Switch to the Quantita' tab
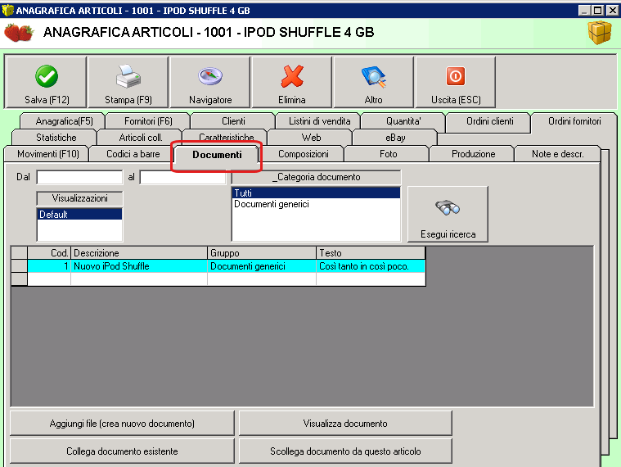Viewport: 621px width, 467px height. (x=403, y=121)
